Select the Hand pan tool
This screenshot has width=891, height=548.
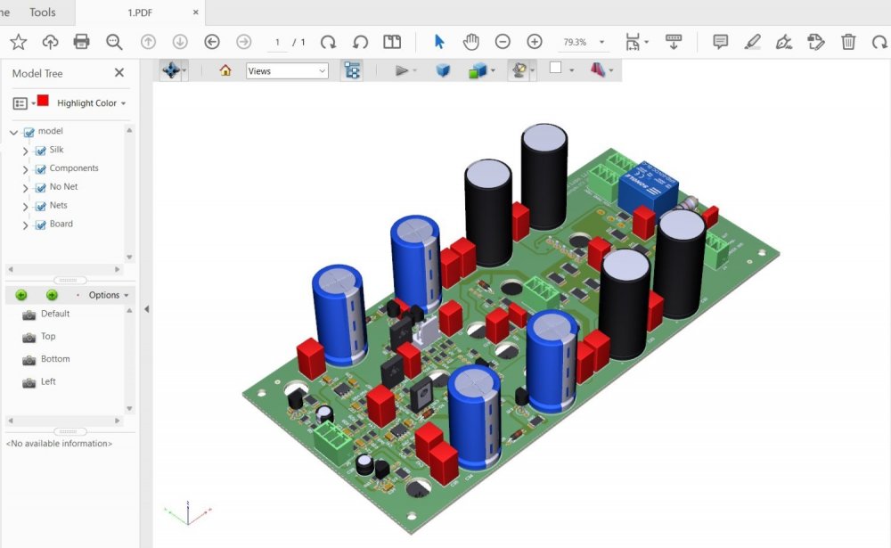click(470, 42)
